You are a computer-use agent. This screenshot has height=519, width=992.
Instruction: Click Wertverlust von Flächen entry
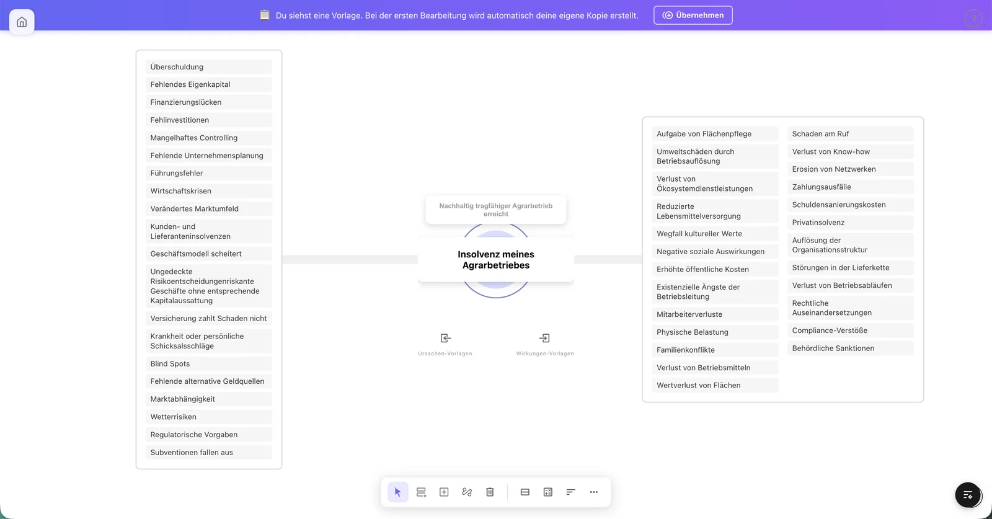(715, 385)
